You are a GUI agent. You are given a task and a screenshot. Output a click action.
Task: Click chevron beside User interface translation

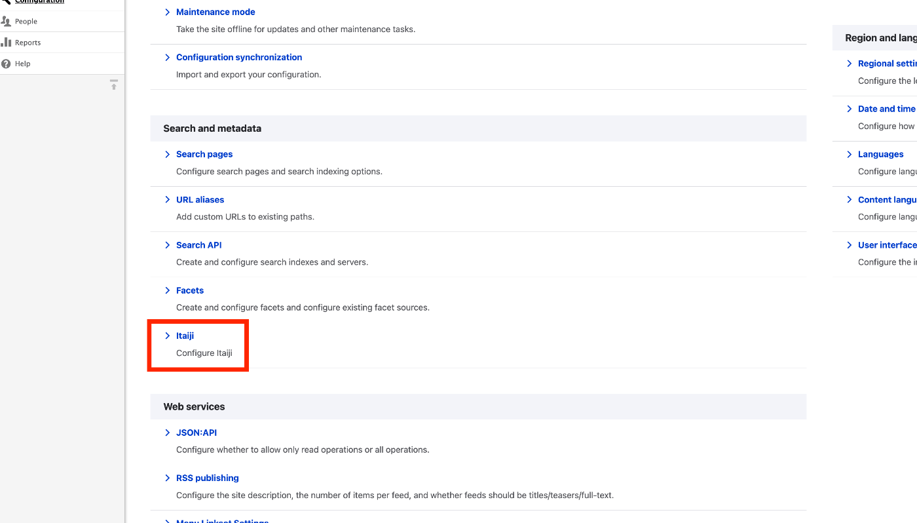click(x=850, y=244)
